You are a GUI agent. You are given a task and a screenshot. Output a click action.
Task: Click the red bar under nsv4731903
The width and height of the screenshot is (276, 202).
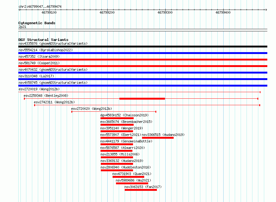pyautogui.click(x=128, y=177)
